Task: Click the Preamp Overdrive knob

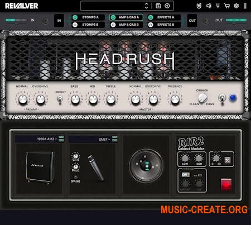Action: pos(40,99)
